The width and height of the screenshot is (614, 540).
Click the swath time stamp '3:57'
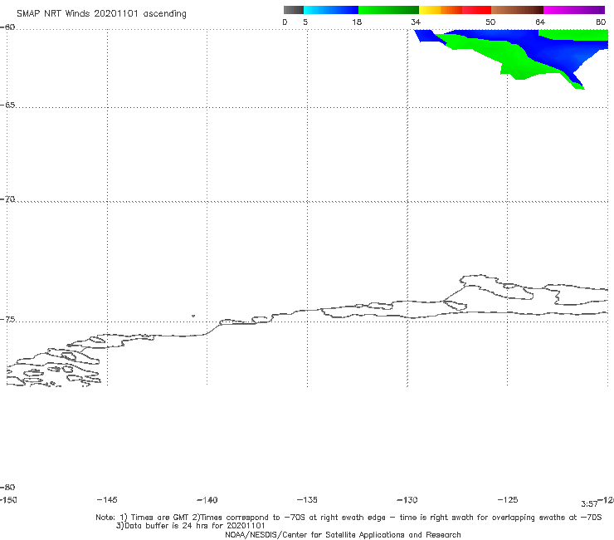[x=589, y=504]
